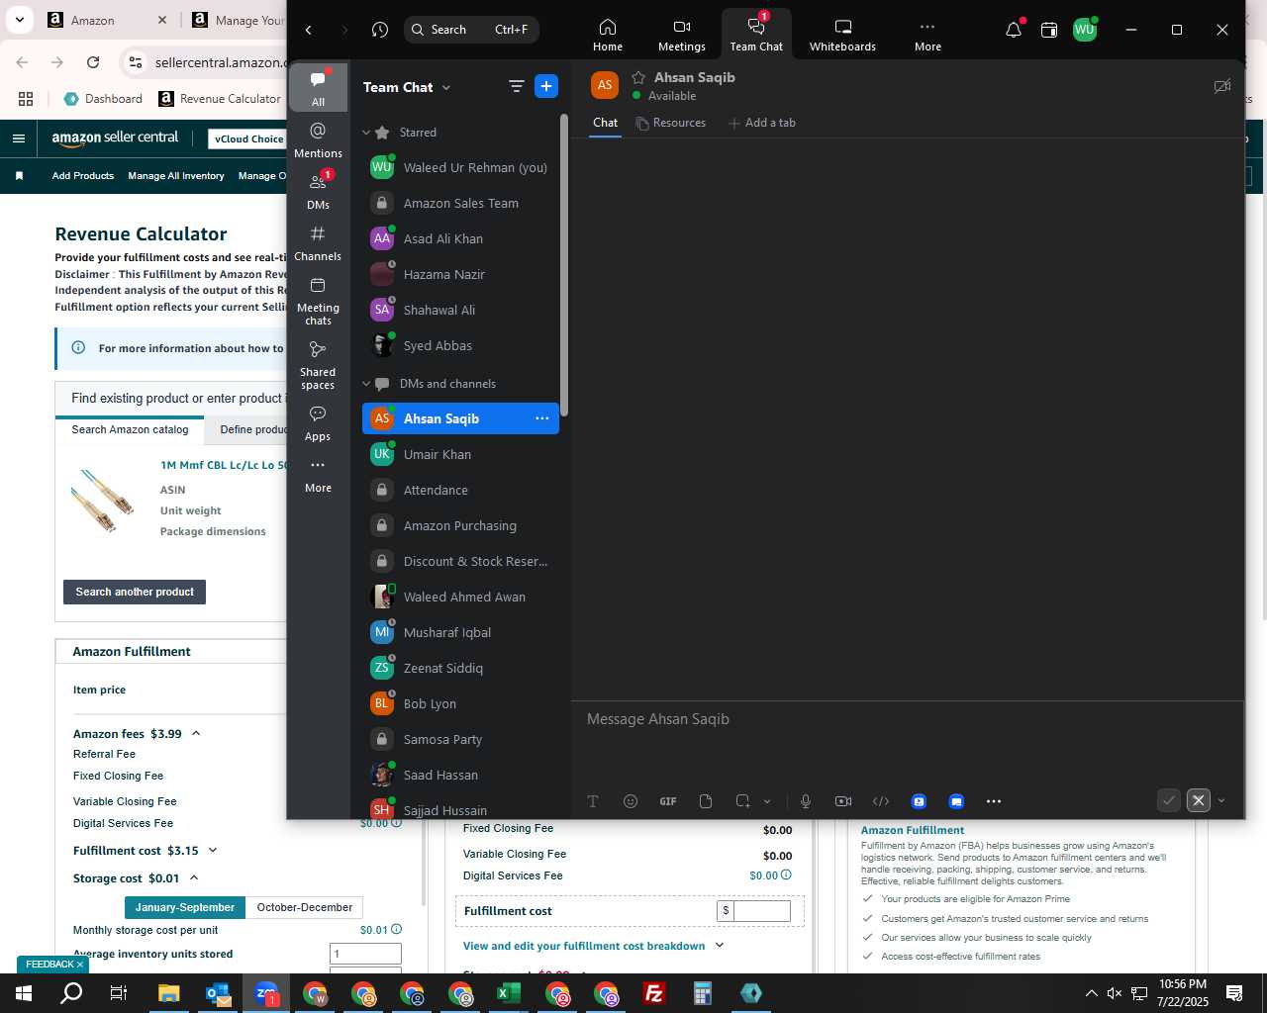1267x1013 pixels.
Task: Open the WU profile avatar menu
Action: tap(1085, 30)
